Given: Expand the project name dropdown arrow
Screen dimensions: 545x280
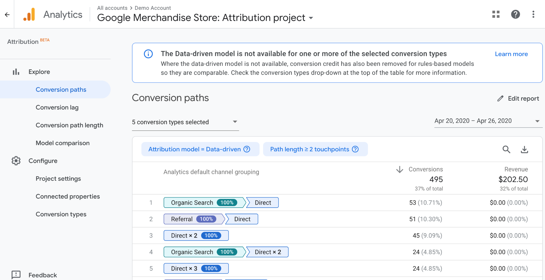Looking at the screenshot, I should (x=311, y=18).
